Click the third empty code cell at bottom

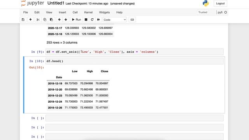pos(135,136)
